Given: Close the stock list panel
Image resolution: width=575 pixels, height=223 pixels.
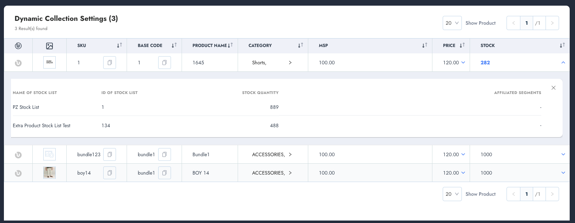Looking at the screenshot, I should [553, 88].
